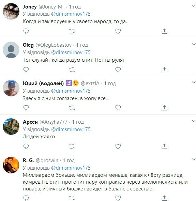
Task: View Юрий (водолей)'s avatar photo
Action: coord(11,88)
